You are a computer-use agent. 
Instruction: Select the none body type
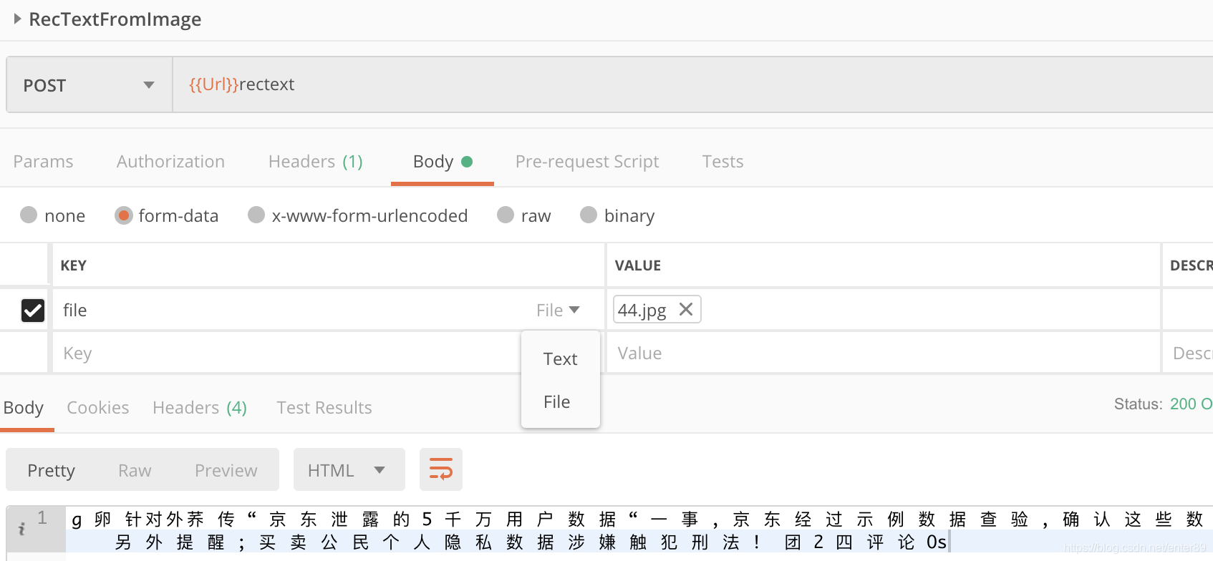(x=29, y=215)
